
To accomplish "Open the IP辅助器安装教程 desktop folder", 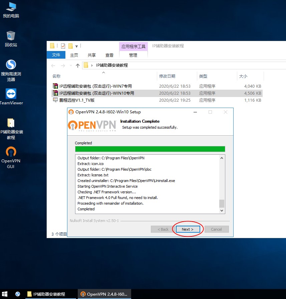I will [x=11, y=129].
